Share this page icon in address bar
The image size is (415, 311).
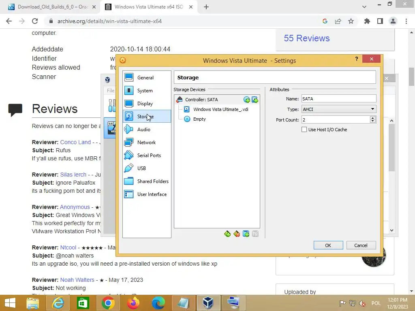click(x=338, y=21)
